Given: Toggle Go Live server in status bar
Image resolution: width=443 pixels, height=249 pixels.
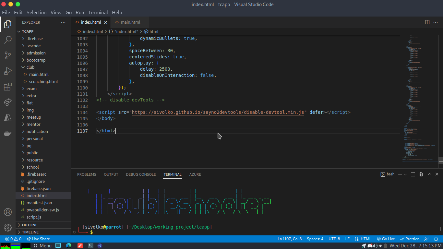Looking at the screenshot, I should (x=386, y=239).
